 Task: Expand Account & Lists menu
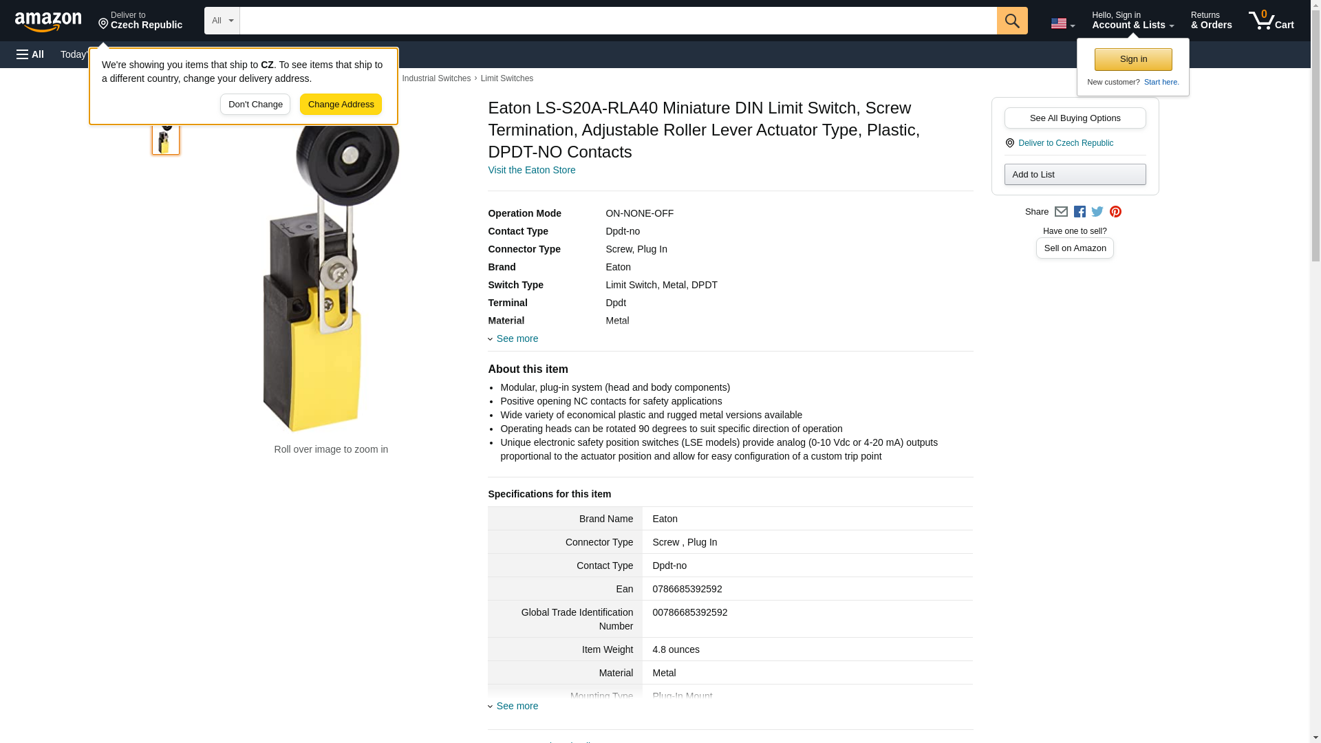[x=1132, y=21]
